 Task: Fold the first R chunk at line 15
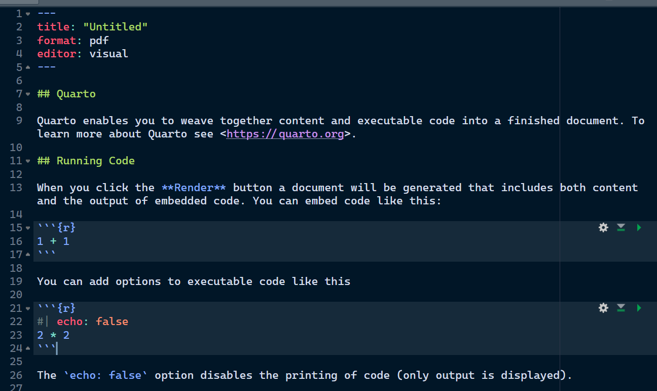(x=27, y=228)
